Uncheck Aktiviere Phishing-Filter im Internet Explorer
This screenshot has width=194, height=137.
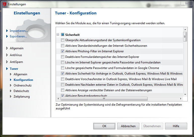[x=62, y=51]
